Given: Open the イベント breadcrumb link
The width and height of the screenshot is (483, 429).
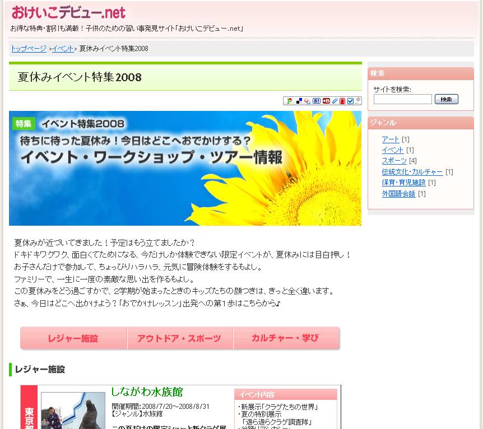Looking at the screenshot, I should pyautogui.click(x=63, y=49).
